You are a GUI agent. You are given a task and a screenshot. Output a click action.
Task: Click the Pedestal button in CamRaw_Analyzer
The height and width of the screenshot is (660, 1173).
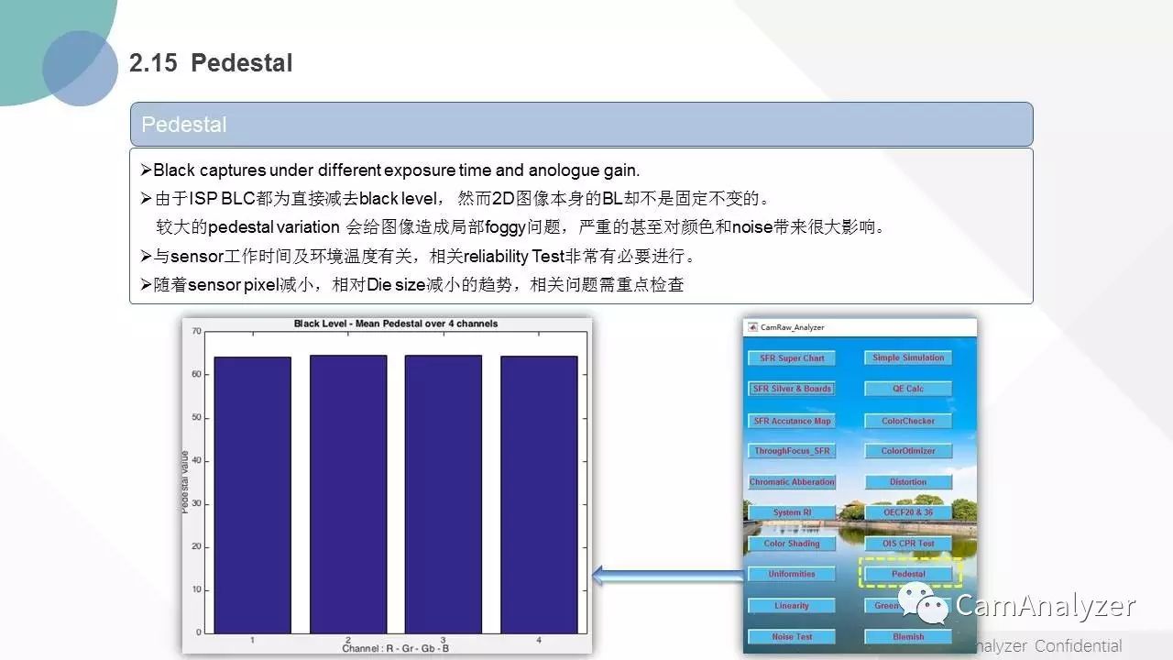coord(908,574)
